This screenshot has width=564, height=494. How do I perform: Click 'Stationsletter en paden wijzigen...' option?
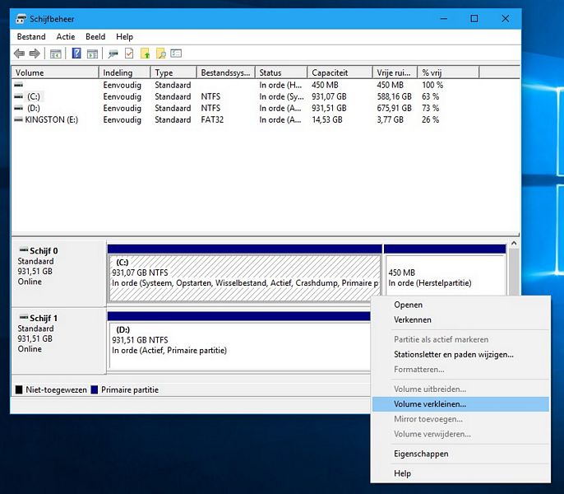(x=453, y=354)
